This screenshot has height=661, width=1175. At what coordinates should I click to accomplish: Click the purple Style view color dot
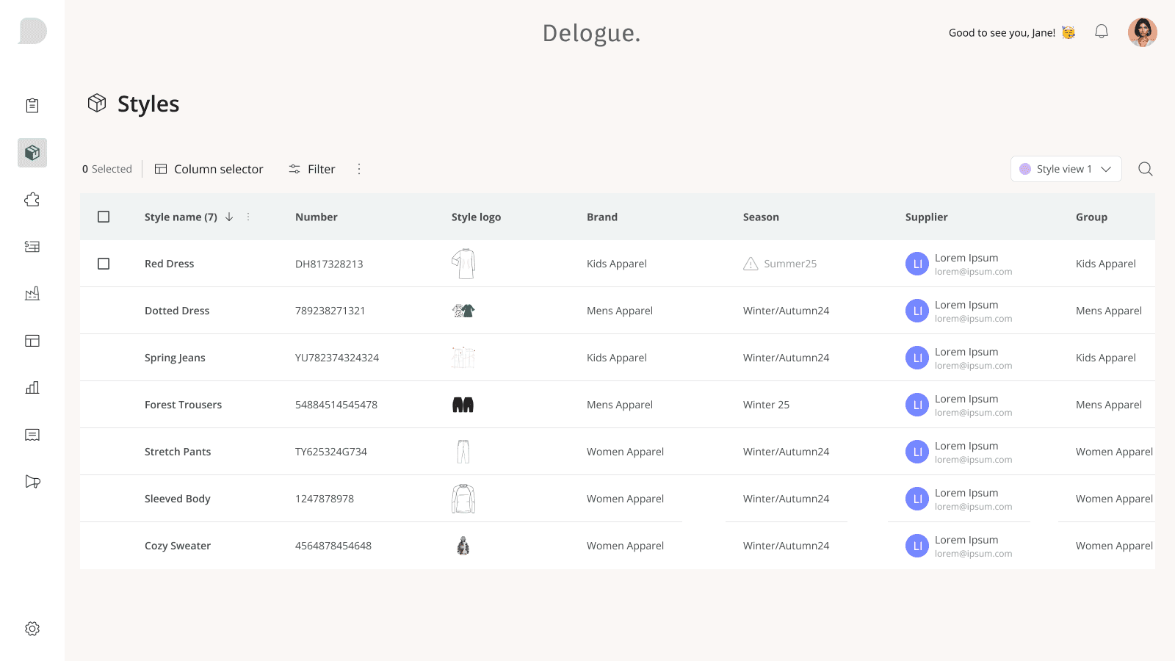pyautogui.click(x=1025, y=169)
